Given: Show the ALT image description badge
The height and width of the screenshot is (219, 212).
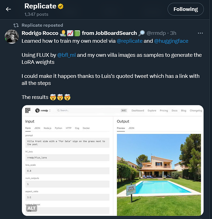Looking at the screenshot, I should click(x=31, y=208).
